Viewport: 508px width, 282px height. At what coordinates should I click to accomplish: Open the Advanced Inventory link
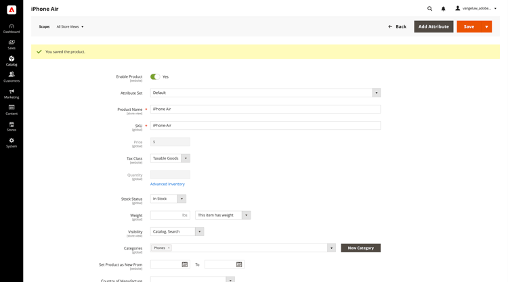(167, 184)
